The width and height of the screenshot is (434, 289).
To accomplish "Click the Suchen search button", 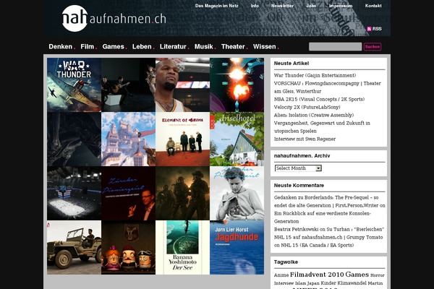I will [x=373, y=46].
